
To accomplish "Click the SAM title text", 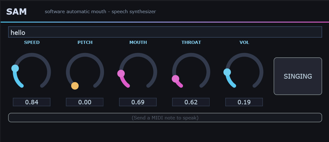I will 16,12.
